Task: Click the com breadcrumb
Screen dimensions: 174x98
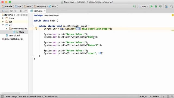Action: [28, 6]
